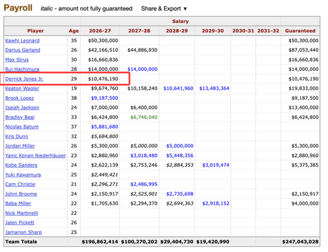Screen dimensions: 328x252
Task: Follow the Nick Martinelli link
Action: (x=22, y=213)
